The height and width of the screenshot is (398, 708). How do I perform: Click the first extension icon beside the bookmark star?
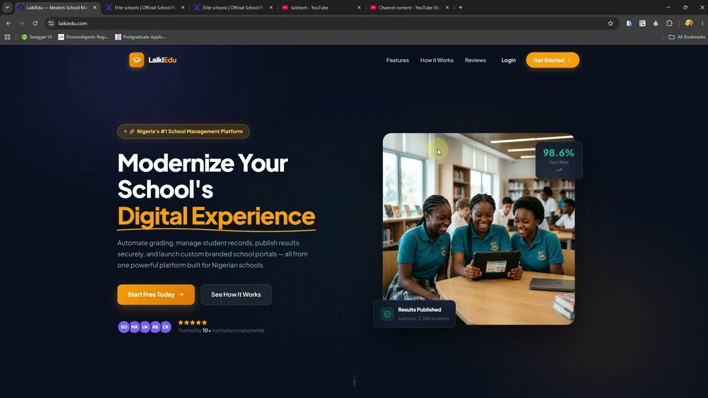point(629,23)
